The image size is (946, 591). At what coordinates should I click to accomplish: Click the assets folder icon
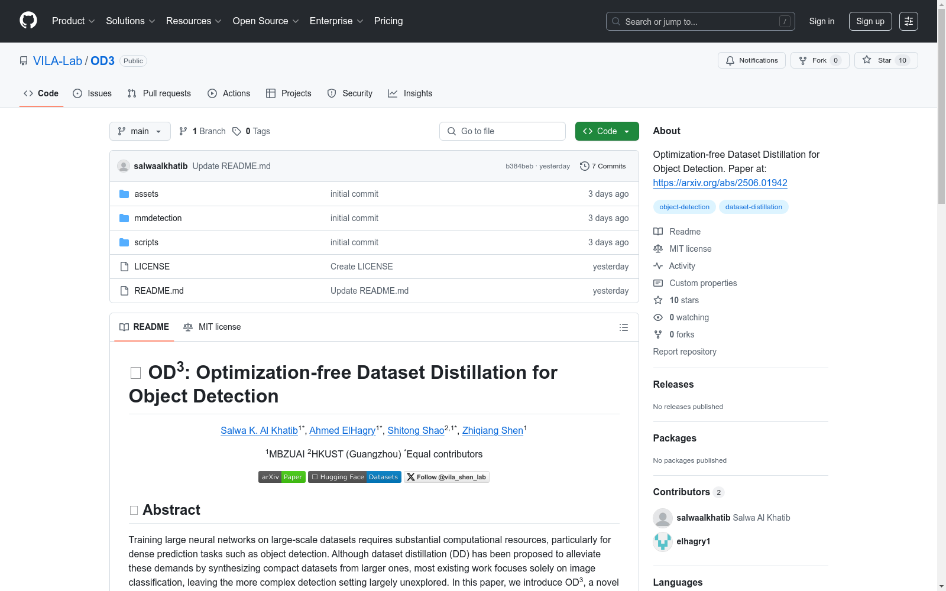click(x=124, y=194)
